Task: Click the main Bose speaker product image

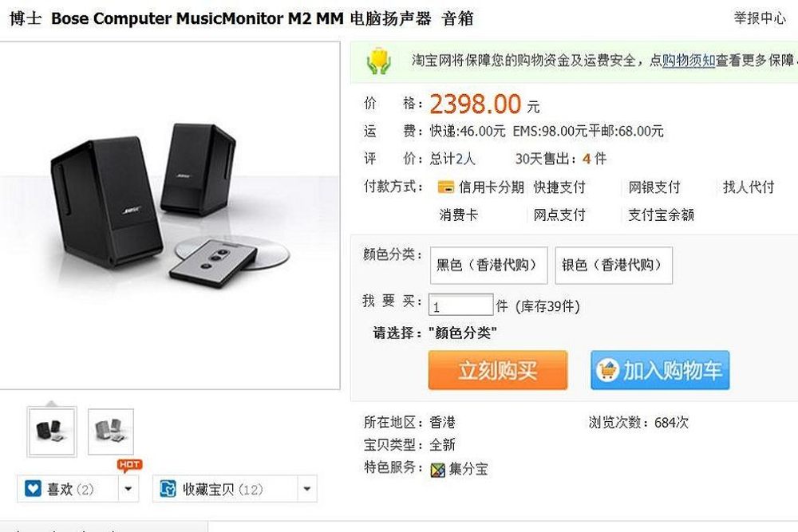Action: (x=169, y=215)
